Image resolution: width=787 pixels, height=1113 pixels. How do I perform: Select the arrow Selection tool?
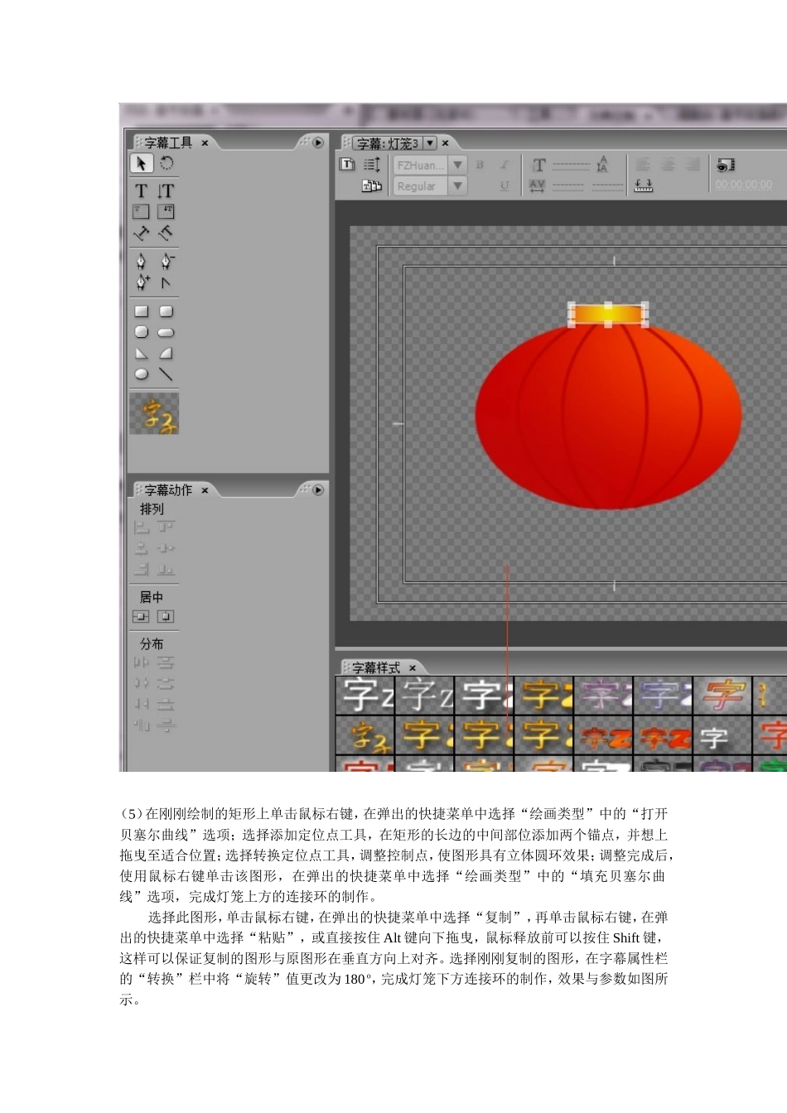[142, 163]
